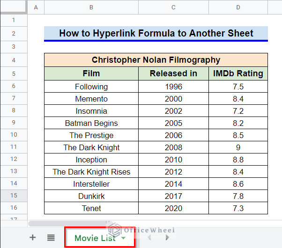Select the 'Dunkirk' cell

(x=91, y=196)
